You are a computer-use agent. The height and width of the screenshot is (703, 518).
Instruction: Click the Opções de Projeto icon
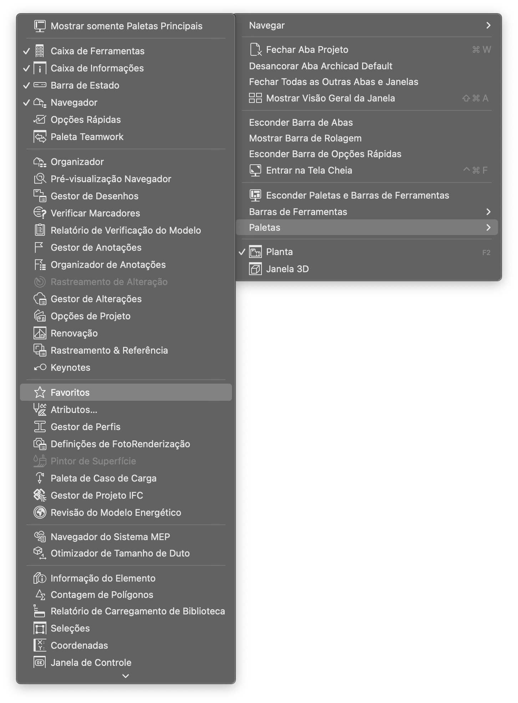tap(40, 316)
